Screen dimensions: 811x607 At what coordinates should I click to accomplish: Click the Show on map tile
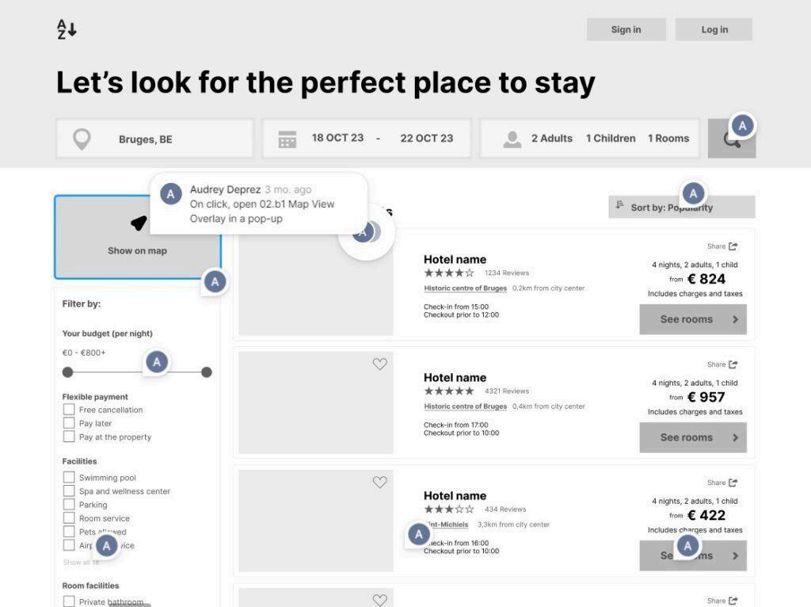137,238
